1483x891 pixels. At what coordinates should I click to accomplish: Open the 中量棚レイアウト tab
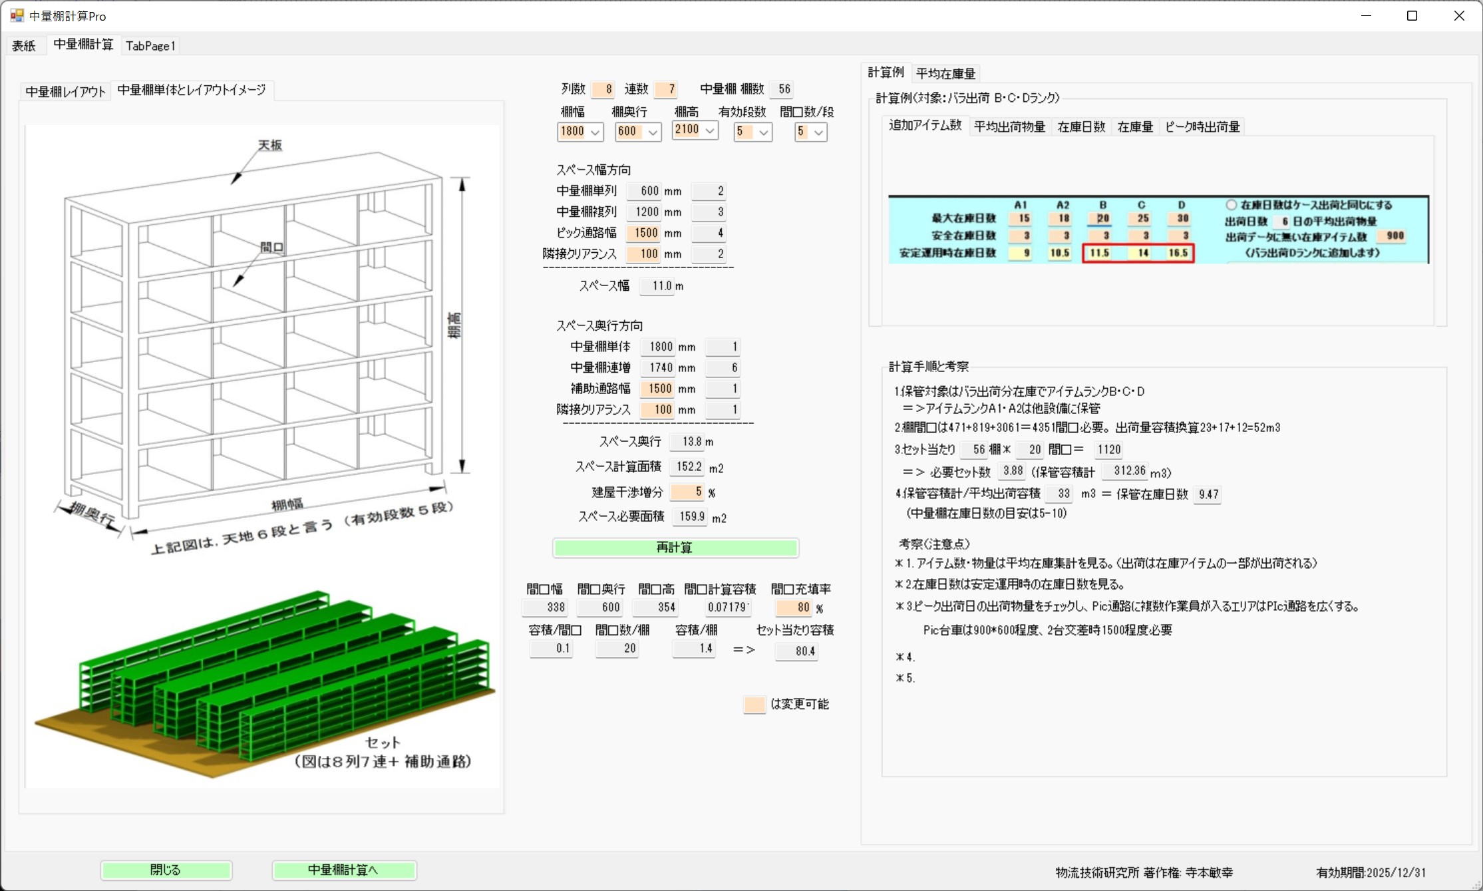pyautogui.click(x=65, y=91)
